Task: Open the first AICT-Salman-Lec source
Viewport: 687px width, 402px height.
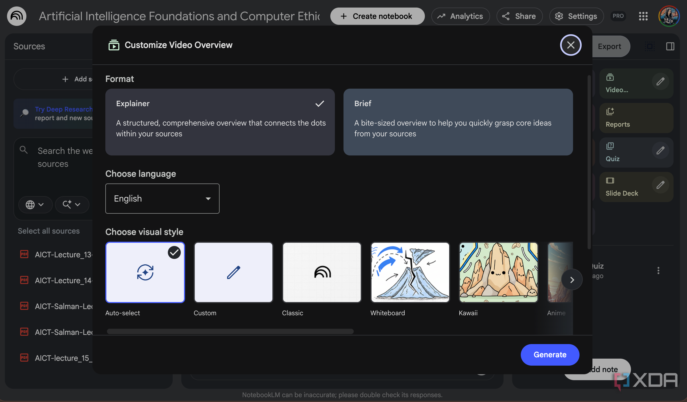Action: [x=64, y=306]
